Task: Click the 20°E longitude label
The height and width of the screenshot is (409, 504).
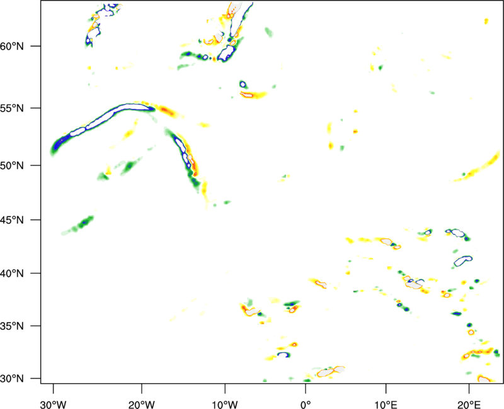Action: point(469,405)
